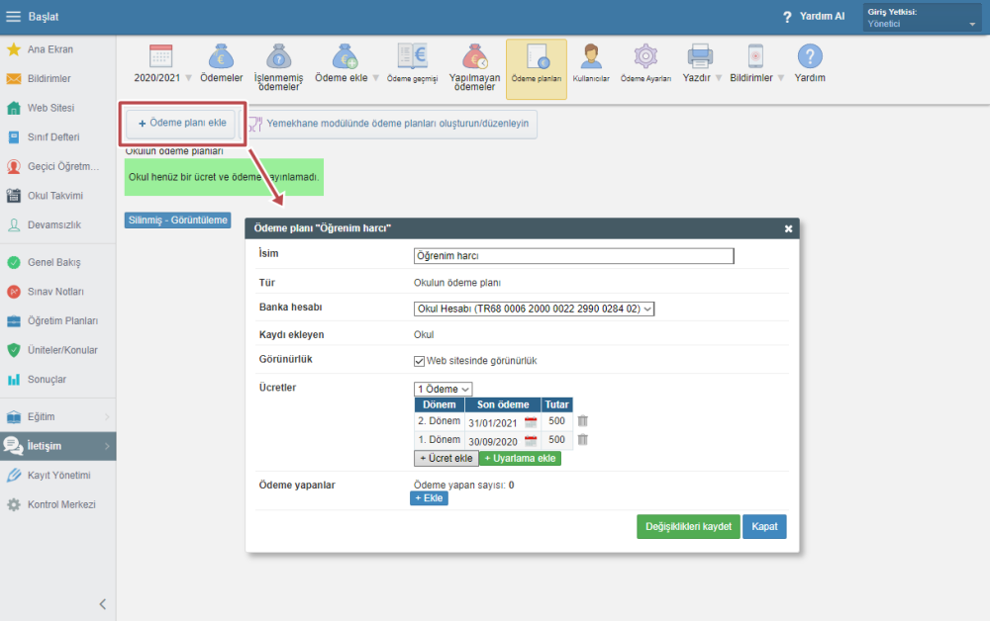The height and width of the screenshot is (621, 990).
Task: Open the hamburger menu next to Başlat
Action: (13, 17)
